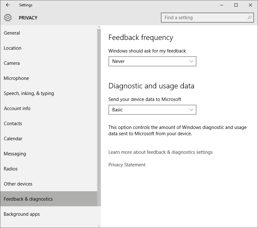Click the back arrow in title bar

point(8,5)
